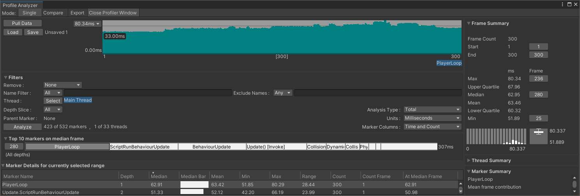Select Update() [Invoke] marker bar
Screen dimensions: 580x196
pos(276,147)
